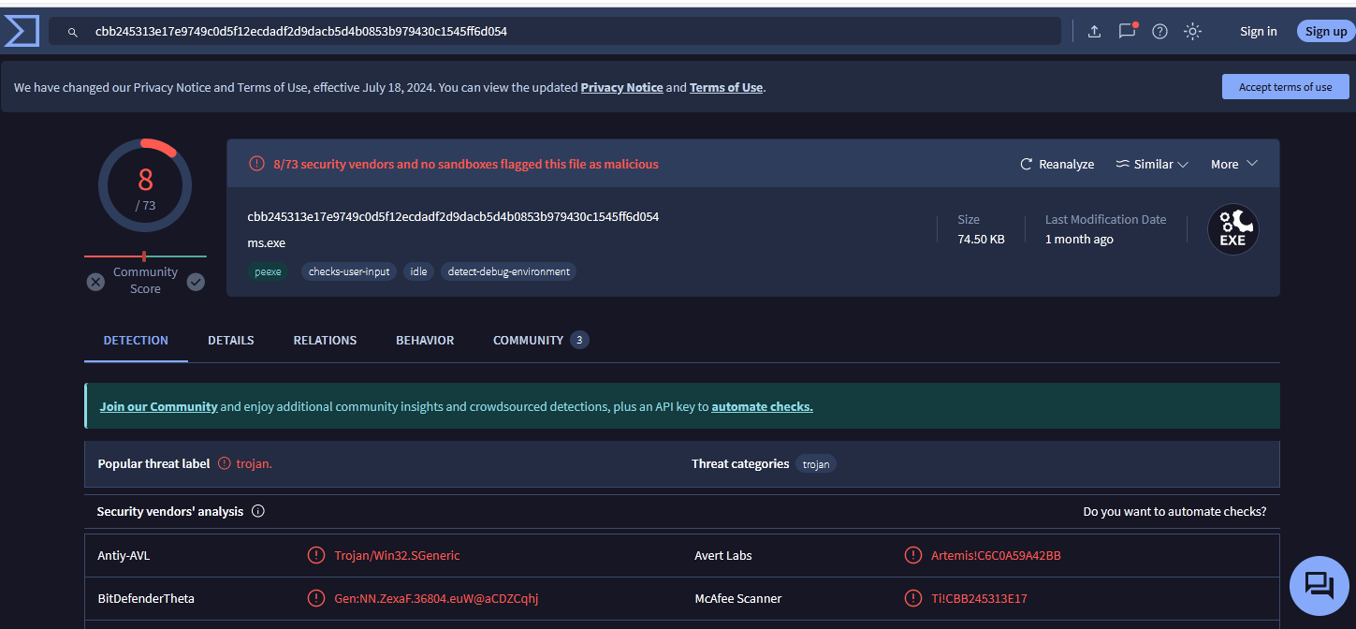This screenshot has height=629, width=1356.
Task: Click the Antiy-AVL detection alert icon
Action: pyautogui.click(x=316, y=555)
